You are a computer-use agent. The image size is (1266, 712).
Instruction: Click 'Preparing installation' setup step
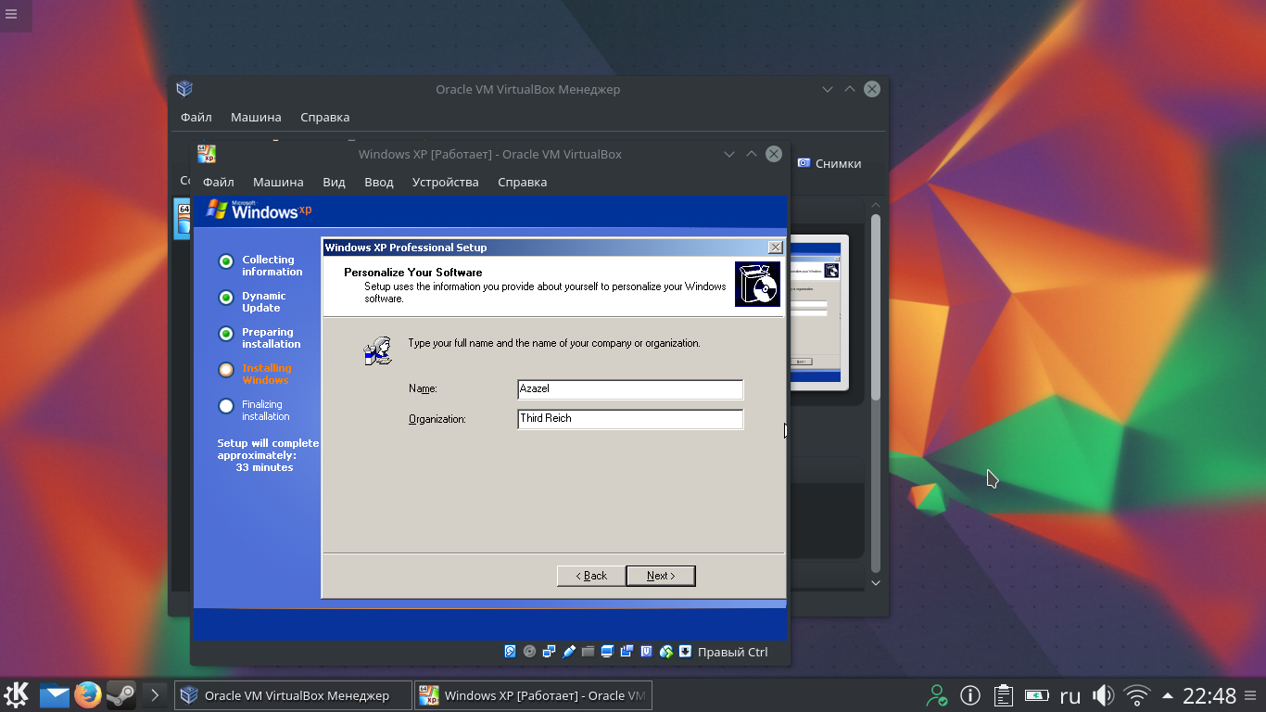272,338
